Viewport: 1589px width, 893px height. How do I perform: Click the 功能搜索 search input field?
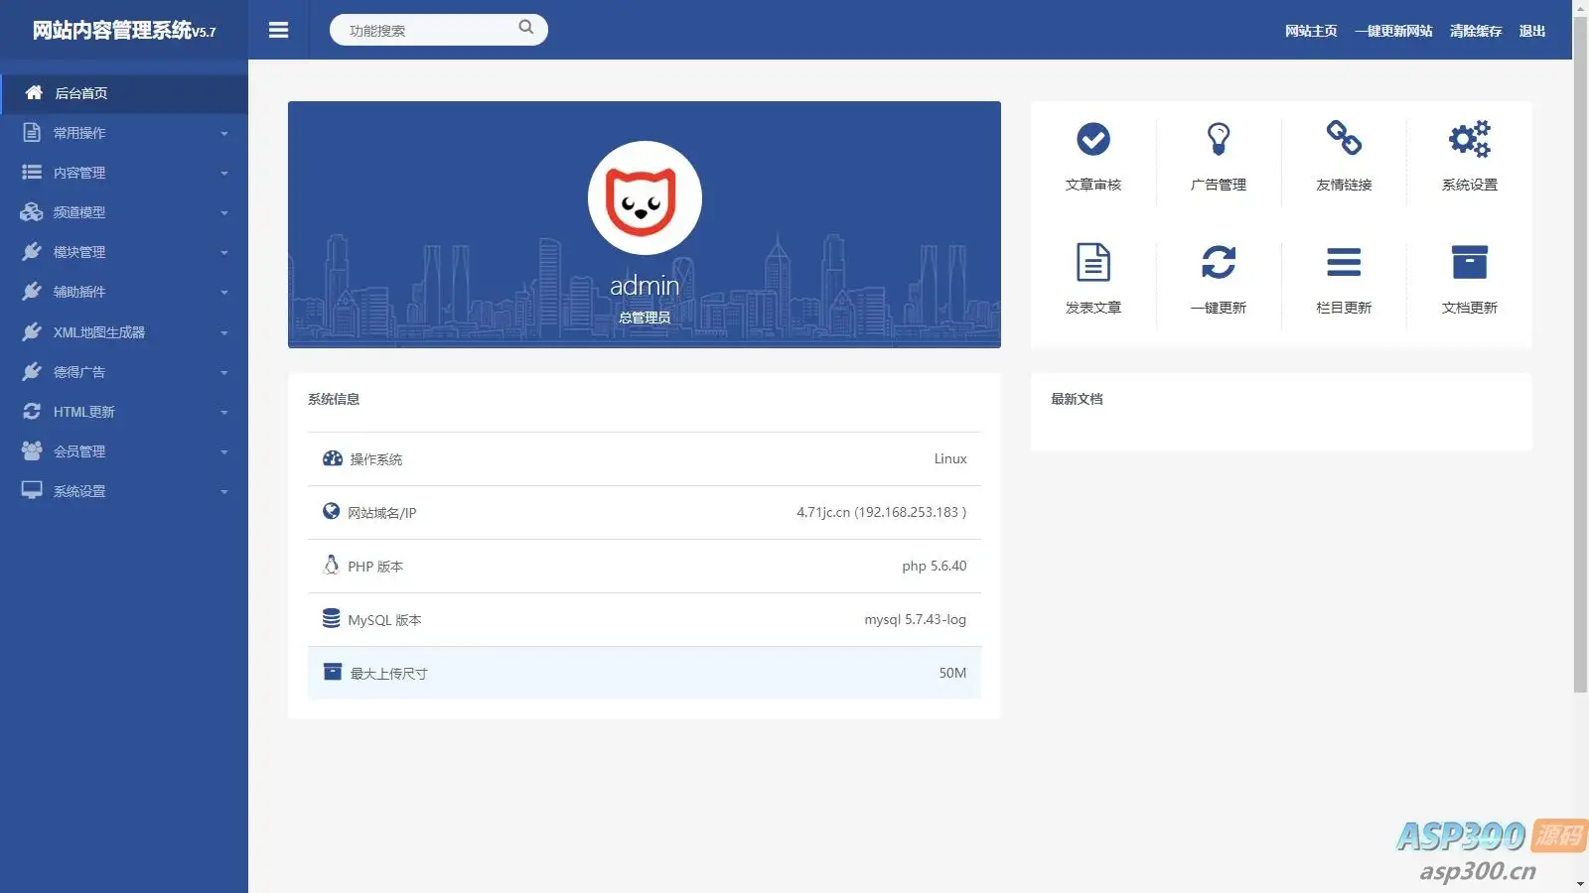[439, 30]
